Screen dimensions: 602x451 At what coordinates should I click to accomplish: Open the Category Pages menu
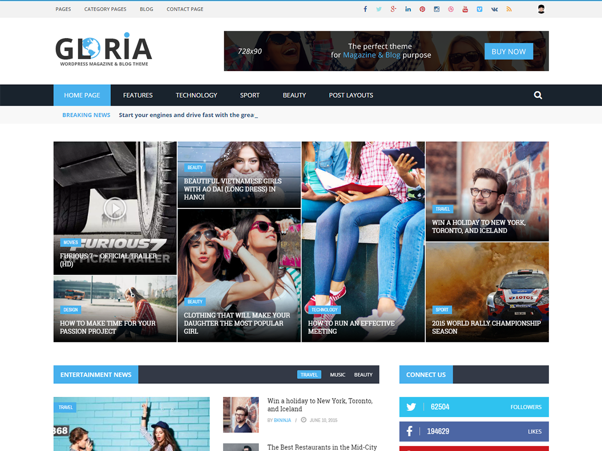(105, 9)
